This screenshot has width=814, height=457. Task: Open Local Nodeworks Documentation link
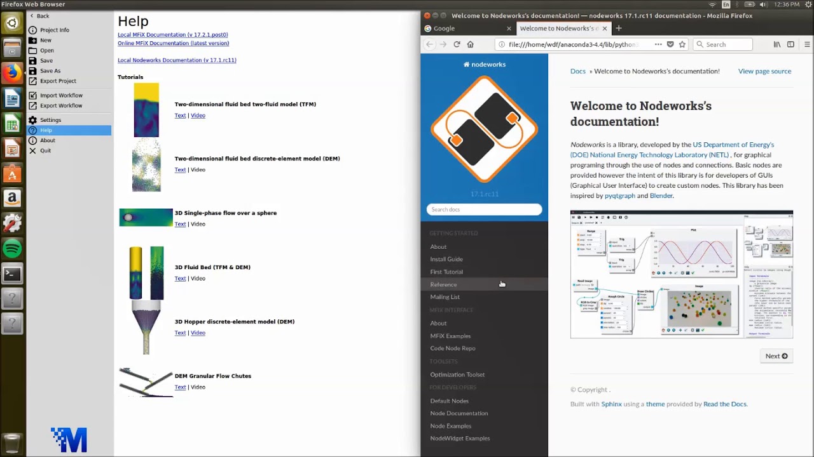[x=177, y=60]
